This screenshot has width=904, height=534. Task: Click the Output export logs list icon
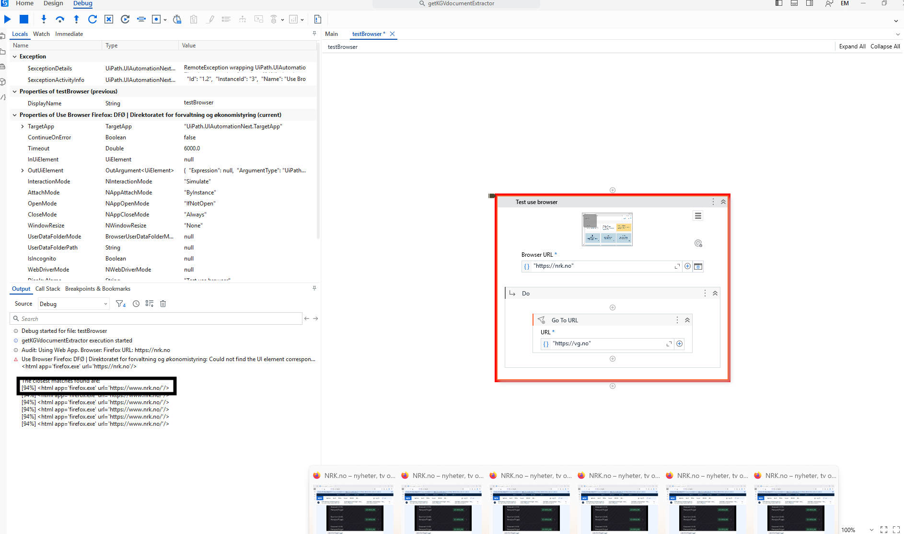[x=150, y=304]
